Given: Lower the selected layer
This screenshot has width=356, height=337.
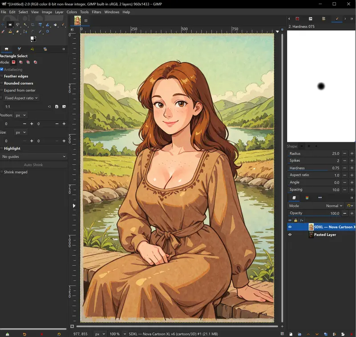Looking at the screenshot, I should pyautogui.click(x=317, y=334).
